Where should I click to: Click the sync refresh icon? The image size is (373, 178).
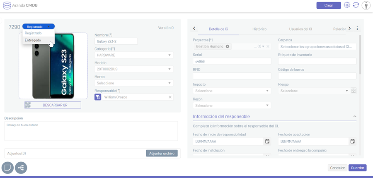356,5
